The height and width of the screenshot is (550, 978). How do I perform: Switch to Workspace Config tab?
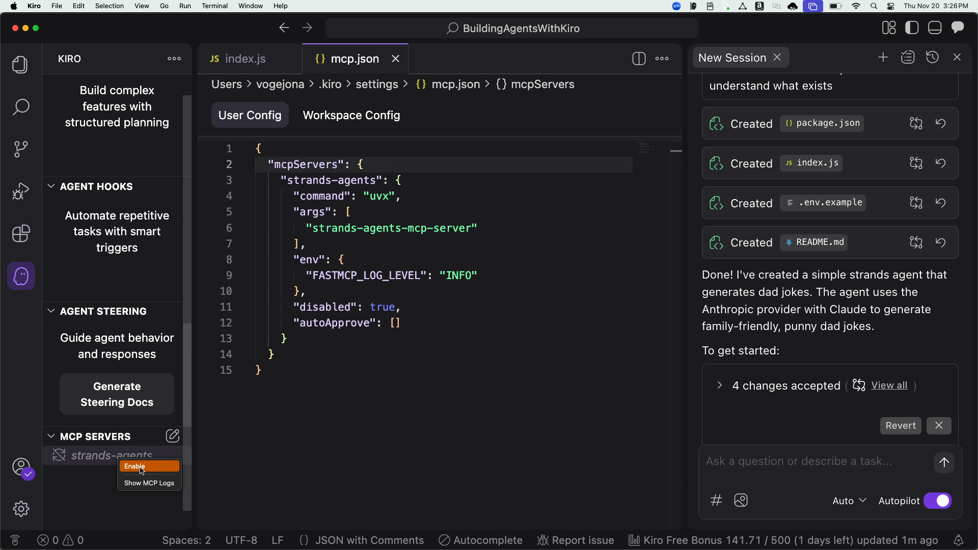(x=351, y=115)
